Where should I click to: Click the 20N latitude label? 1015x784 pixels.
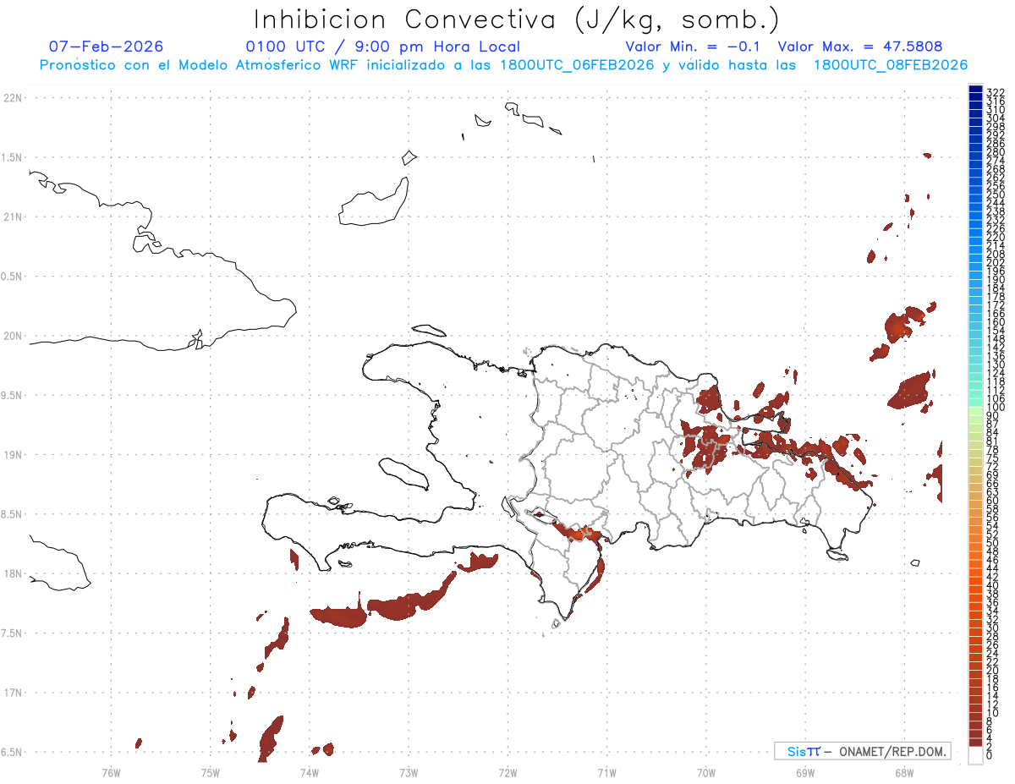(12, 336)
